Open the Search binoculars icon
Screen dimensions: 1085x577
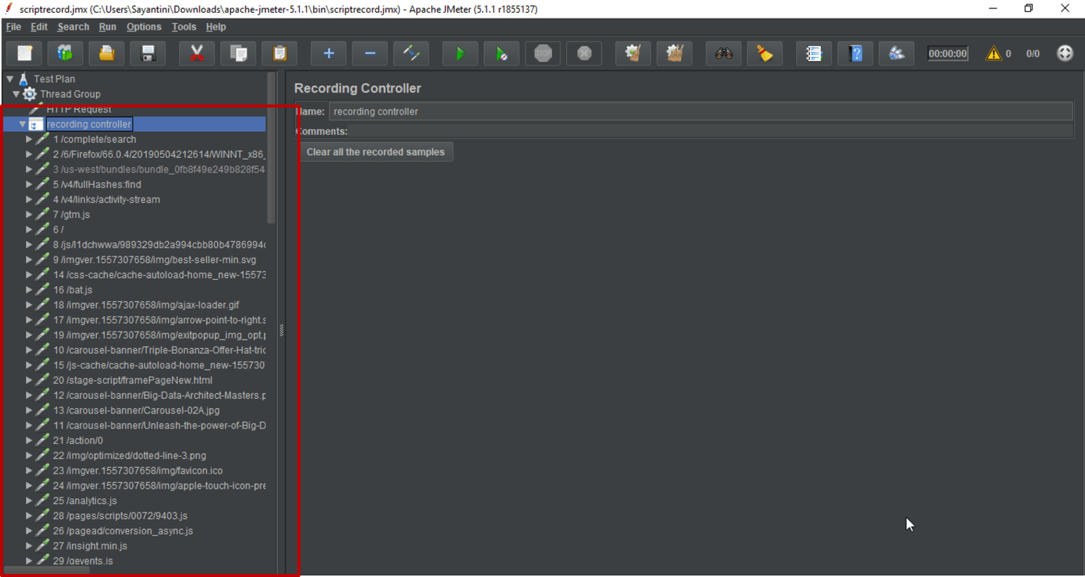point(723,53)
